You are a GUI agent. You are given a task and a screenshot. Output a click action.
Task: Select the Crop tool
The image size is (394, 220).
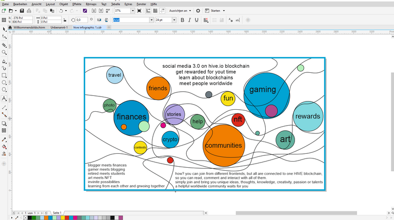(4, 45)
